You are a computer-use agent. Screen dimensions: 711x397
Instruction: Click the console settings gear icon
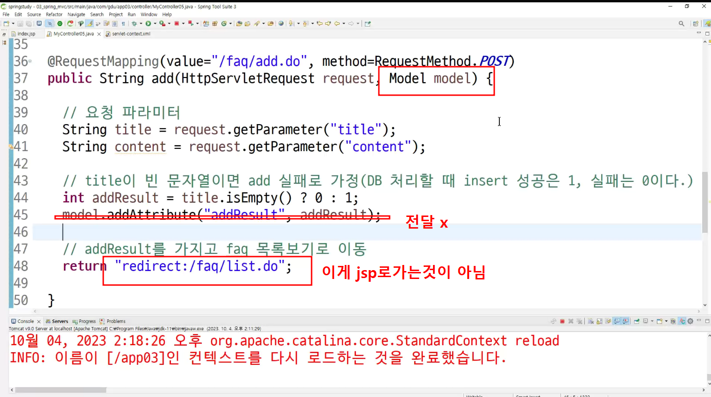[690, 321]
